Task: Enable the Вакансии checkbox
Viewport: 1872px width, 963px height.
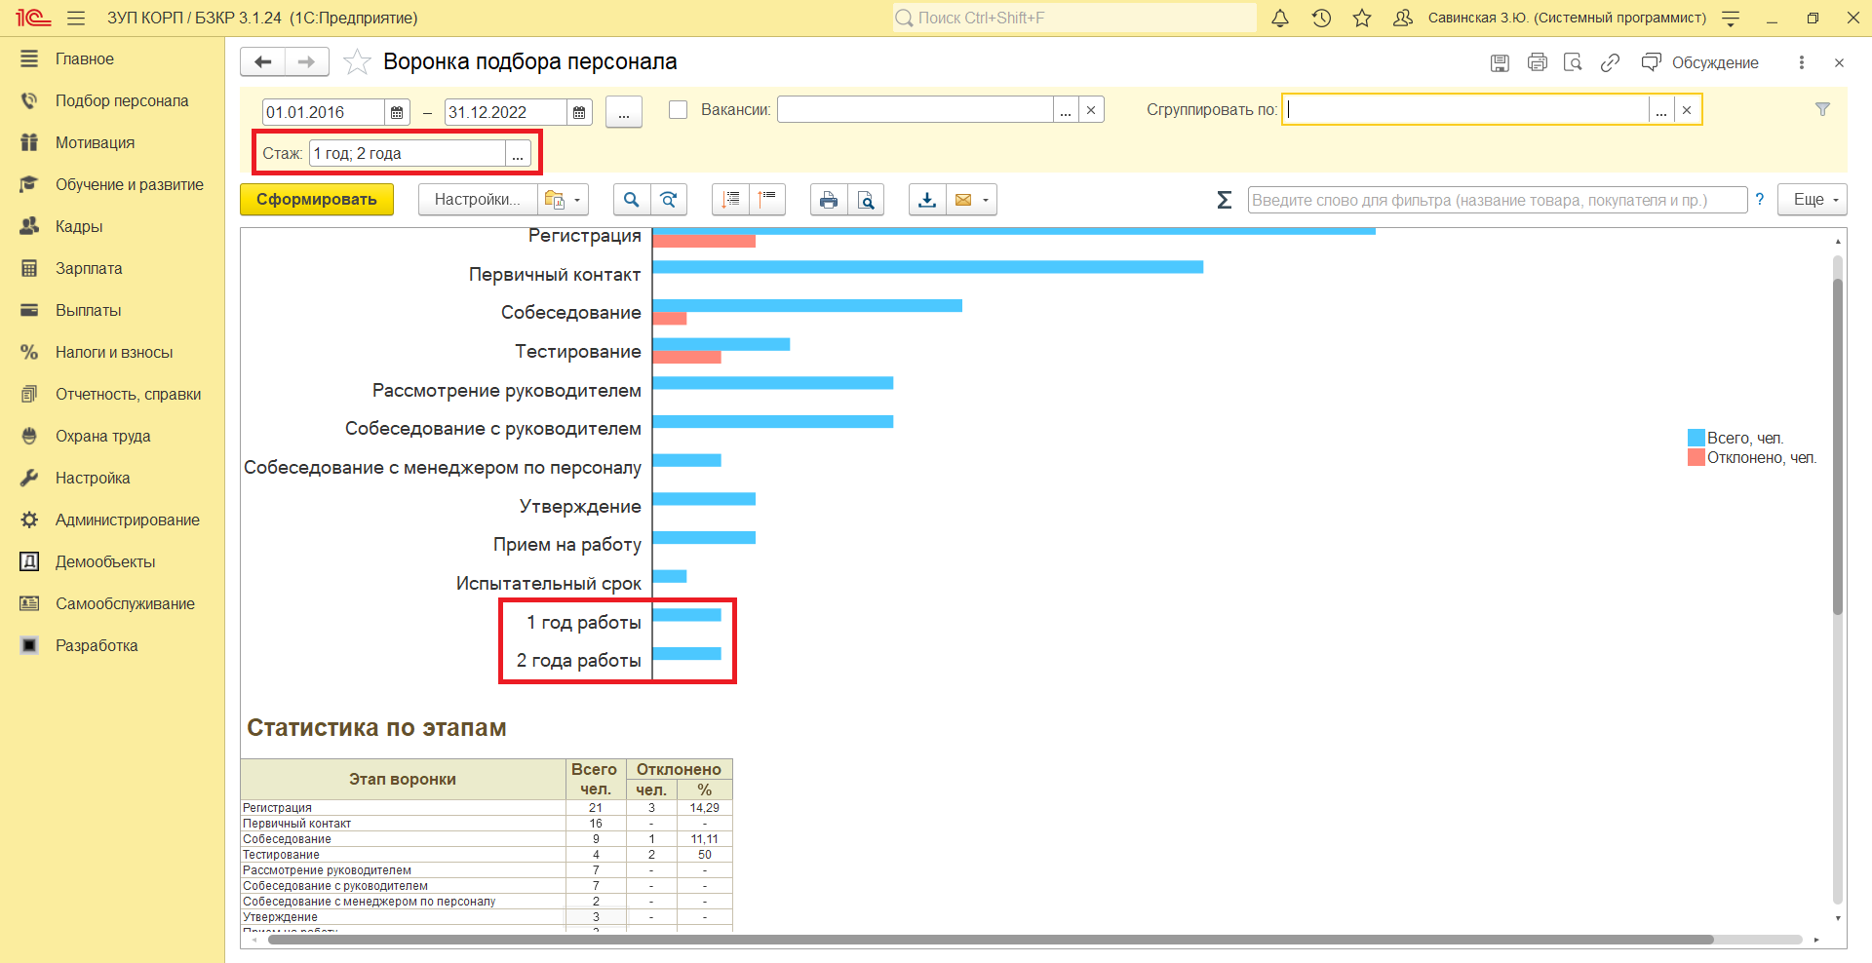Action: (x=679, y=110)
